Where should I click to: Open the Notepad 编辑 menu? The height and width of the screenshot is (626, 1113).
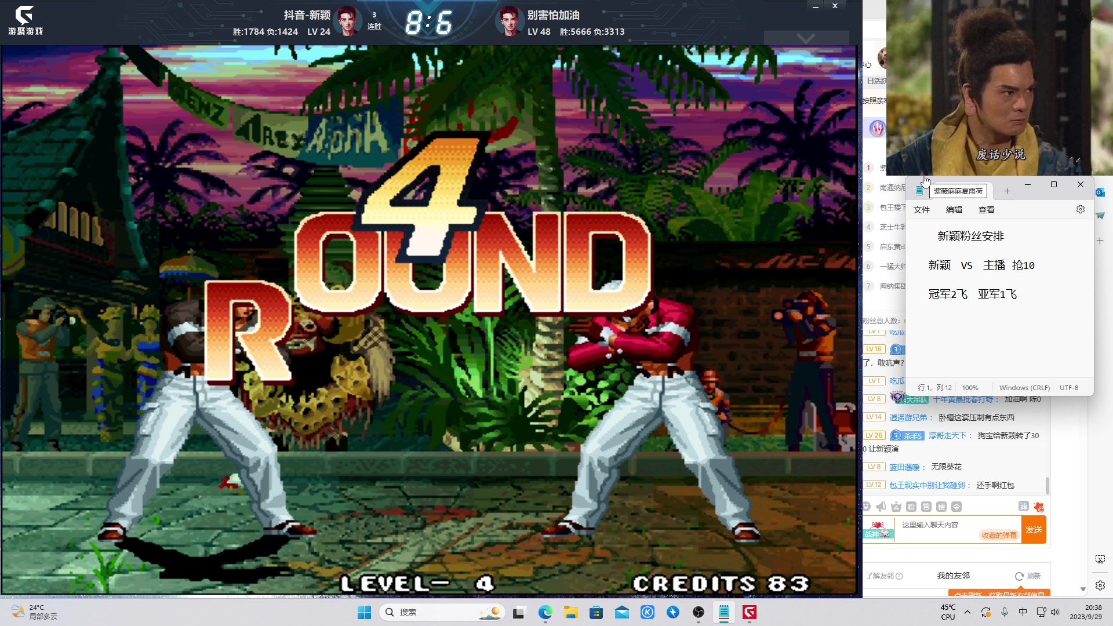point(954,210)
